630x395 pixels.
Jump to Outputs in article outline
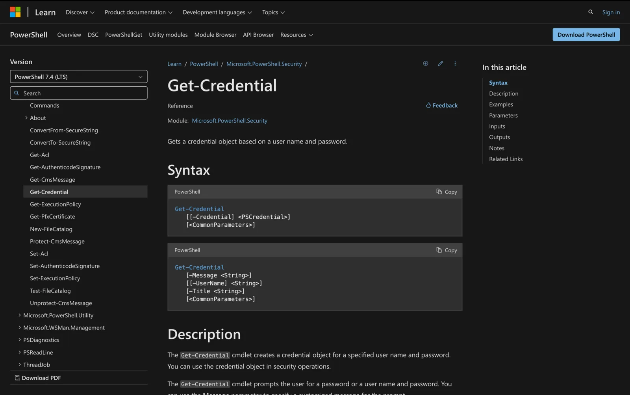click(499, 137)
